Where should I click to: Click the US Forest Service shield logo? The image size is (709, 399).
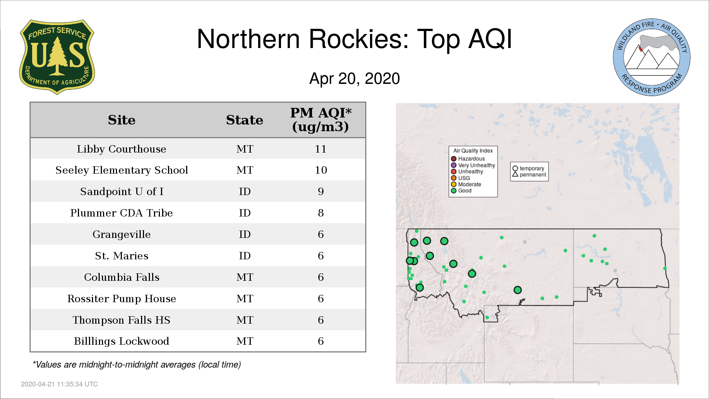tap(57, 57)
